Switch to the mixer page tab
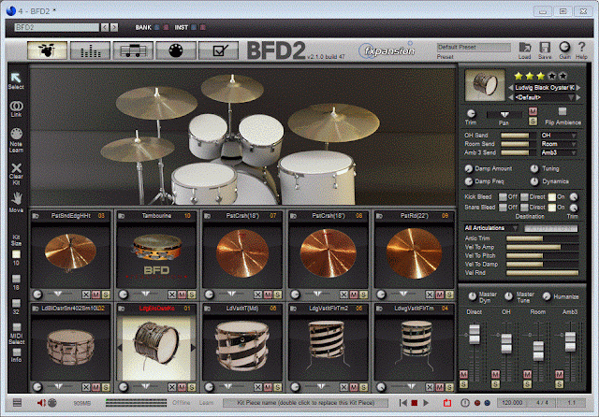This screenshot has height=417, width=599. click(91, 50)
